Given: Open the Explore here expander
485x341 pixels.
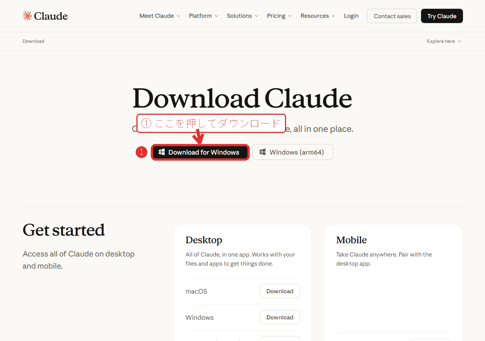Looking at the screenshot, I should [444, 41].
